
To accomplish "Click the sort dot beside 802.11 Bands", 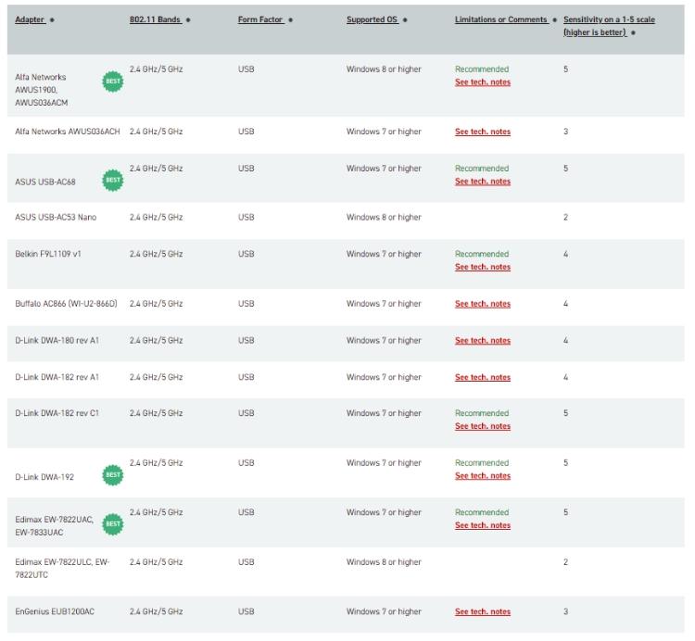I will click(x=188, y=20).
